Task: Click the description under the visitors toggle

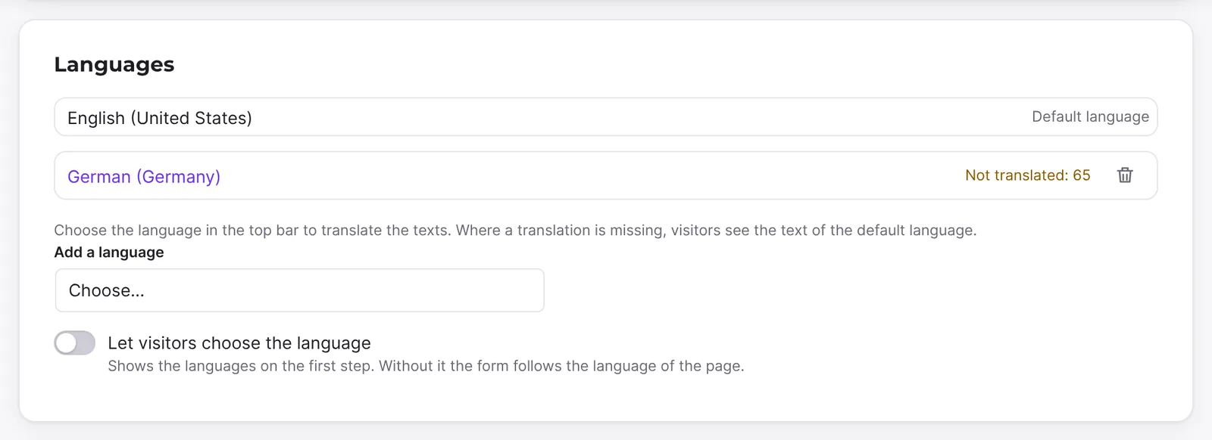Action: tap(426, 366)
